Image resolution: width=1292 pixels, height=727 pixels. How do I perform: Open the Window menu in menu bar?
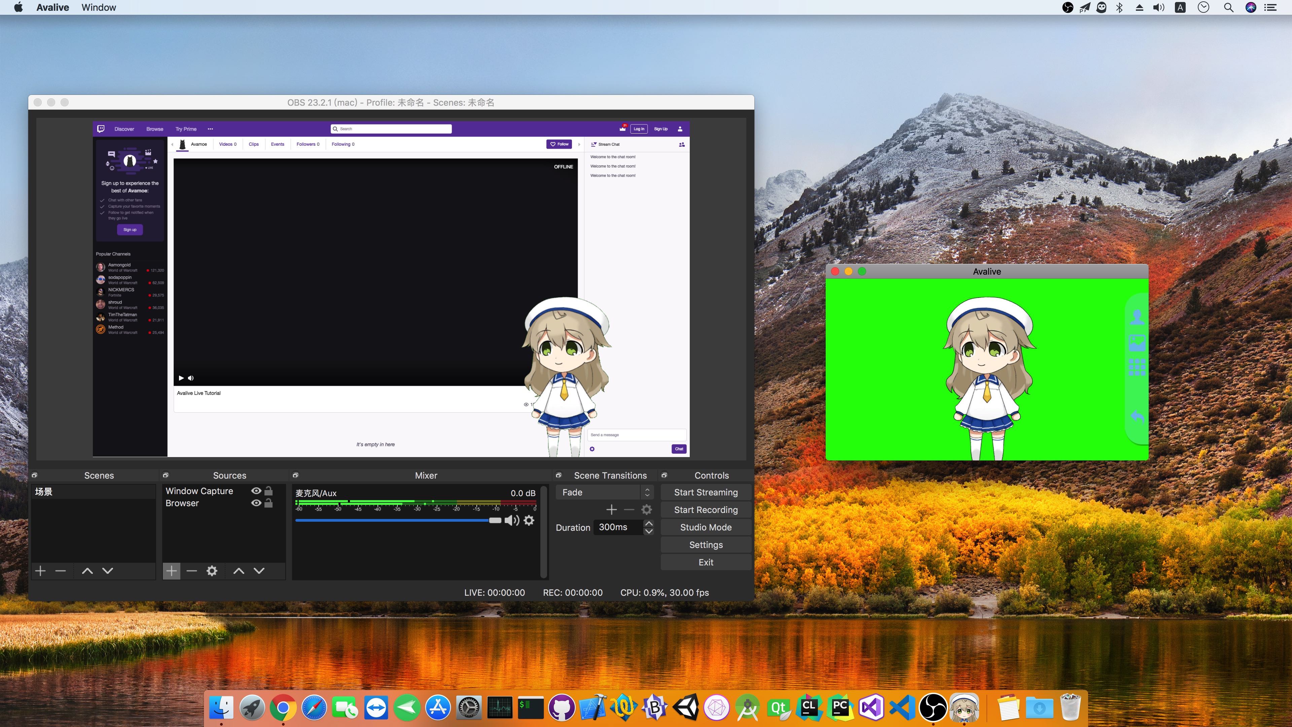98,7
